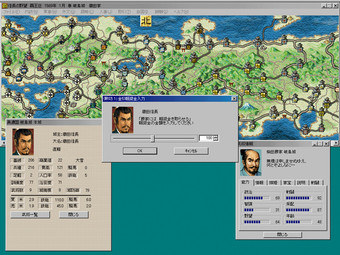
Task: Click the 年齢 bar showing 48
Action: coord(299,222)
